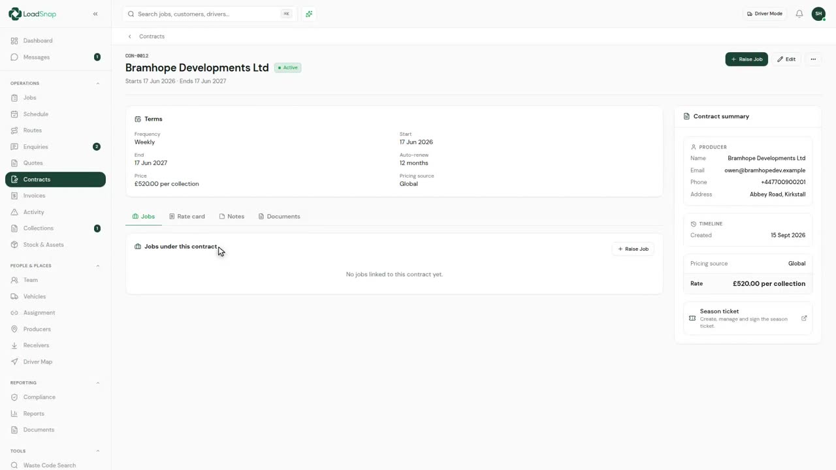
Task: Switch to the Notes tab
Action: click(232, 216)
